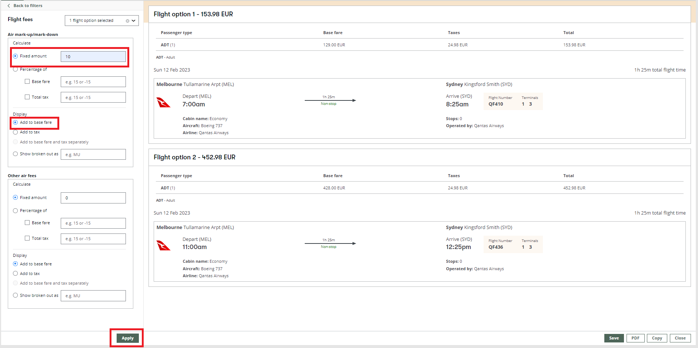Check Base fare box under Air mark-up

point(27,82)
